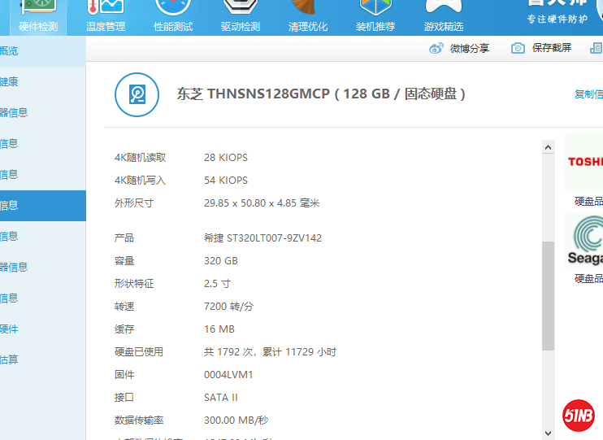Click the Weibo share icon
603x440 pixels.
pos(437,49)
